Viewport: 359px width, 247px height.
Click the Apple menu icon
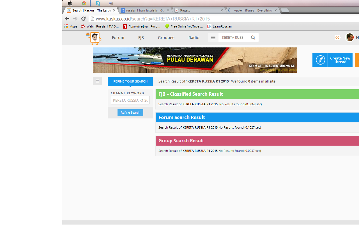[x=70, y=3]
